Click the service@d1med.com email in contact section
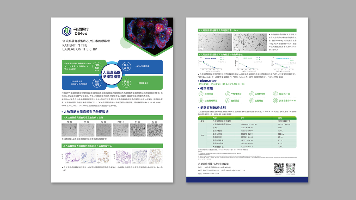356x200 pixels. [x=236, y=170]
